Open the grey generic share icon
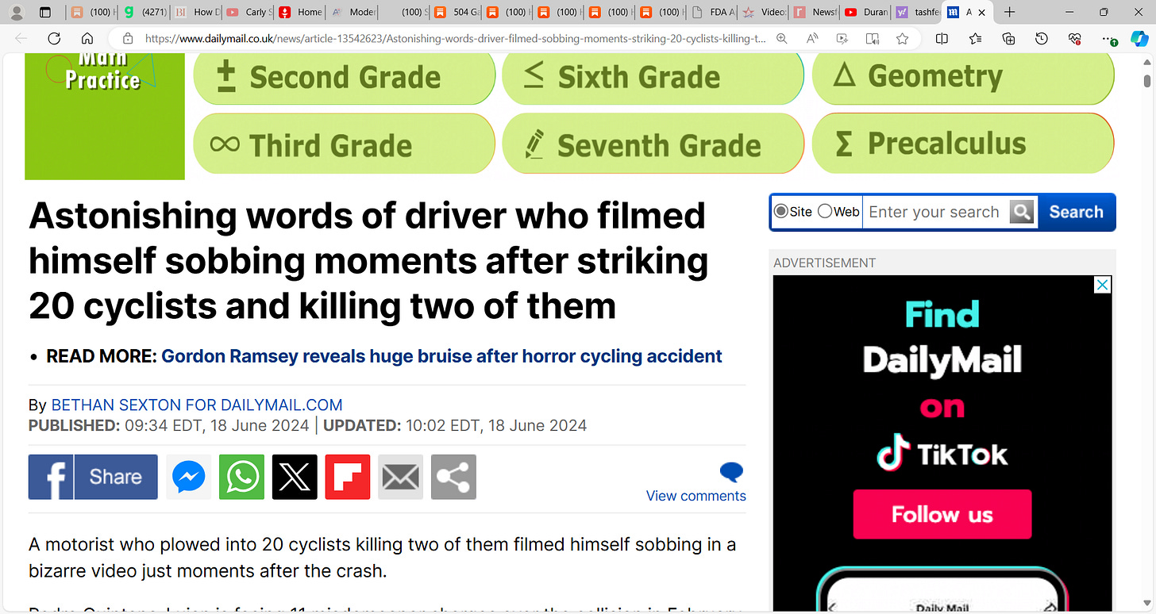Screen dimensions: 1156x614 (453, 477)
